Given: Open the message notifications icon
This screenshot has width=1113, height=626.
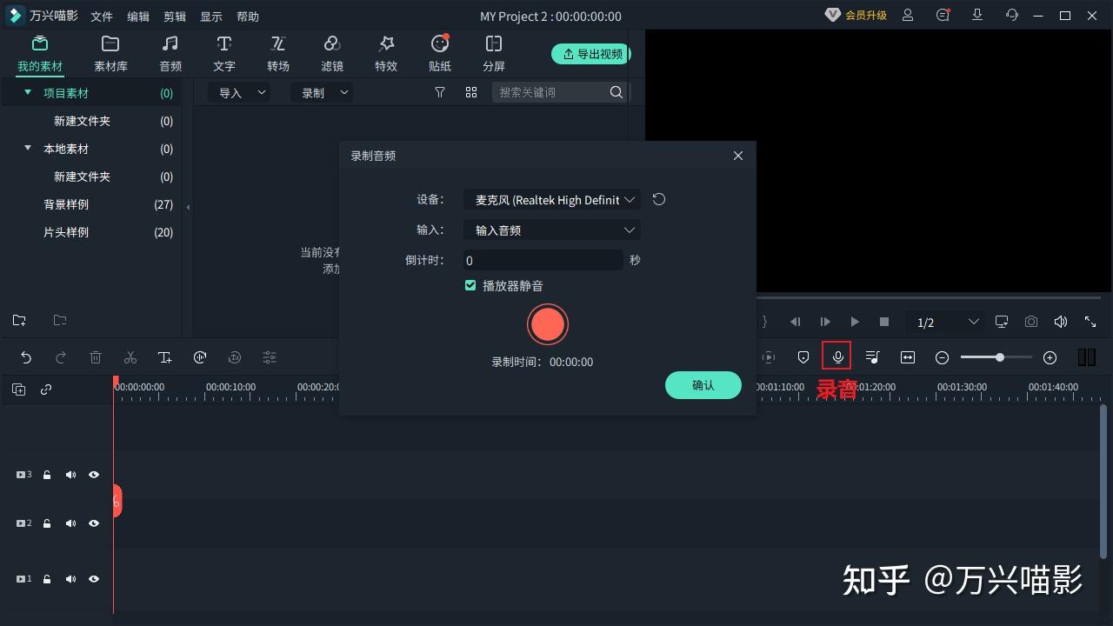Looking at the screenshot, I should pos(943,16).
